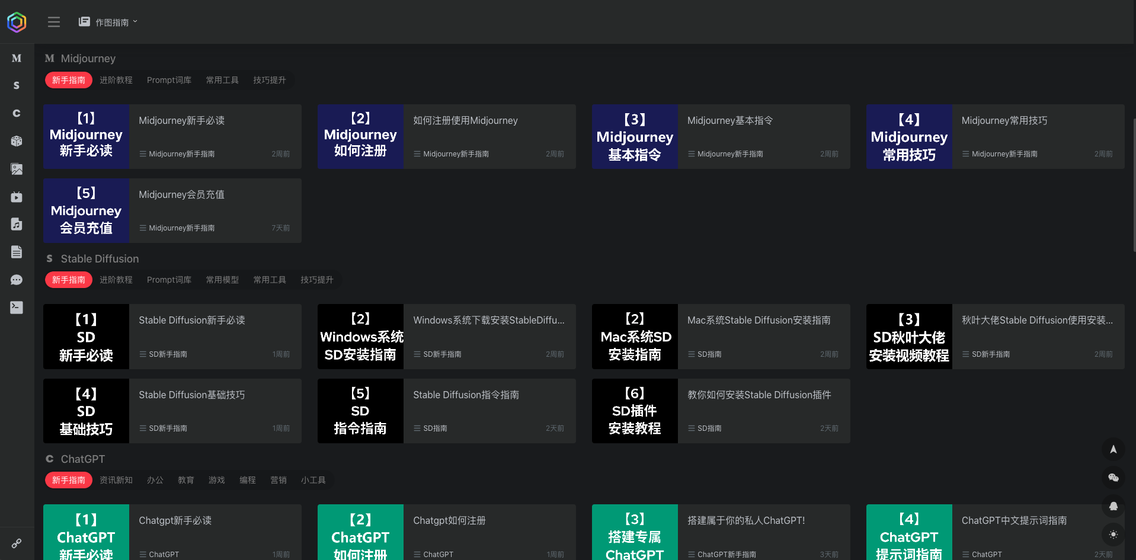Select ChatGPT 办公 tab

point(155,480)
